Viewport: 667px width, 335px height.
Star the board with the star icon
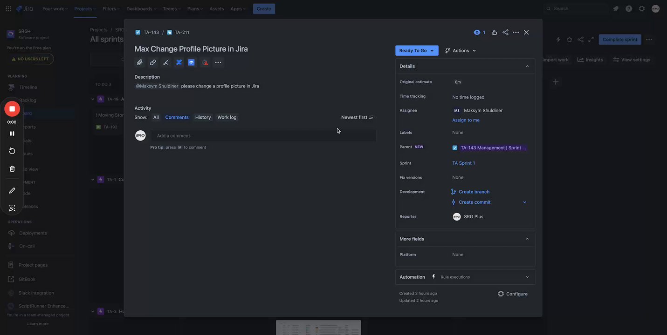tap(569, 40)
